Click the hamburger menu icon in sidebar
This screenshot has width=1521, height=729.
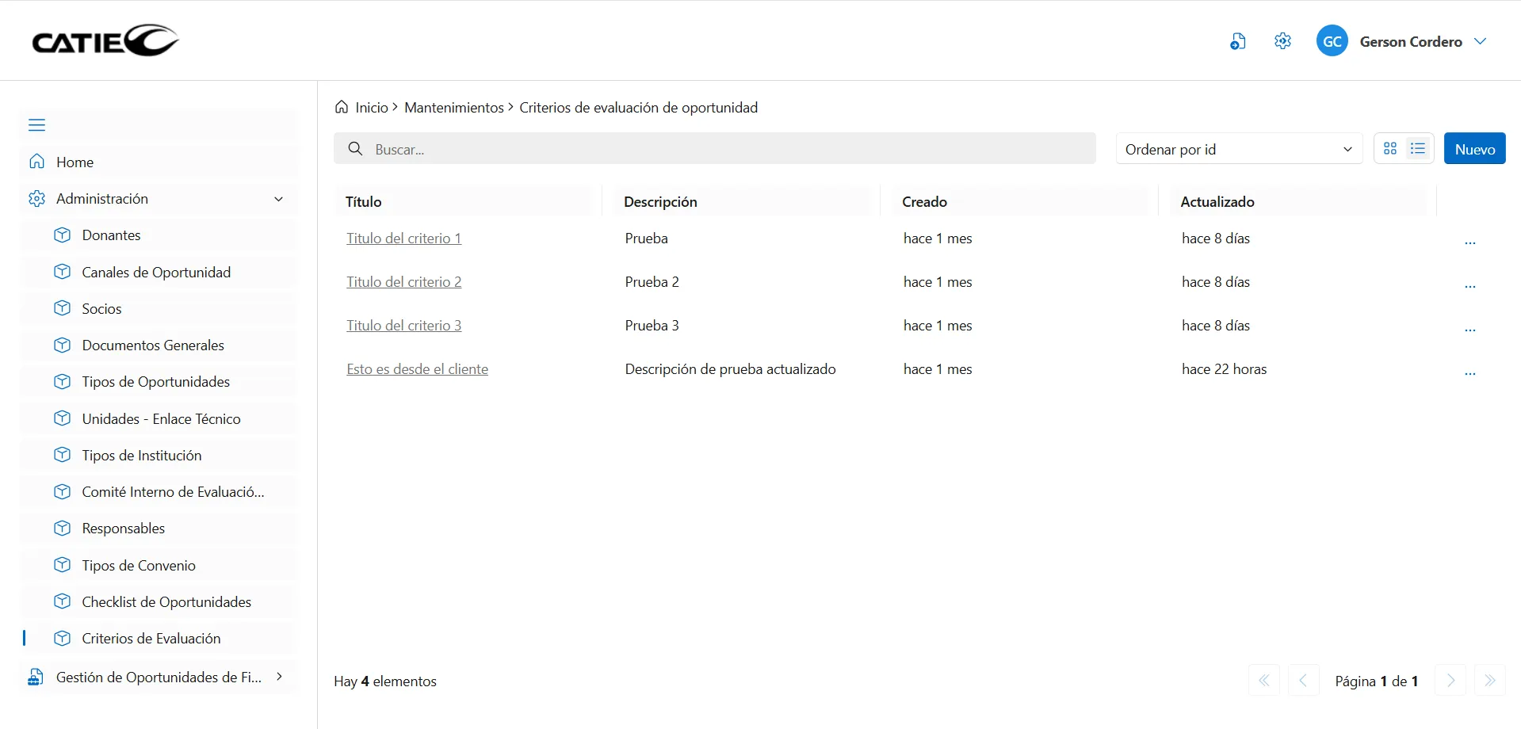[36, 125]
